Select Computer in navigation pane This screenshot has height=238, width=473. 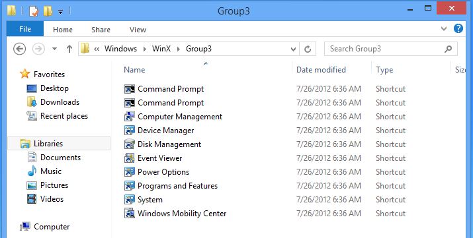coord(52,227)
